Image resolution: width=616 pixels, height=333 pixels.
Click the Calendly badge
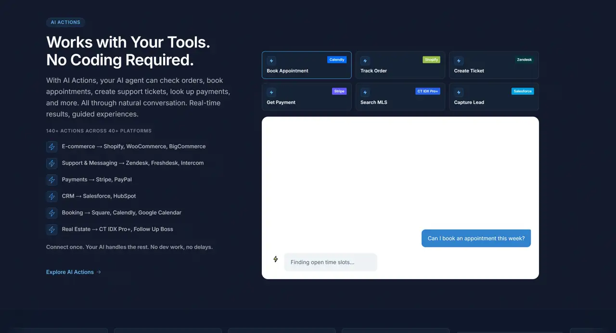point(337,60)
